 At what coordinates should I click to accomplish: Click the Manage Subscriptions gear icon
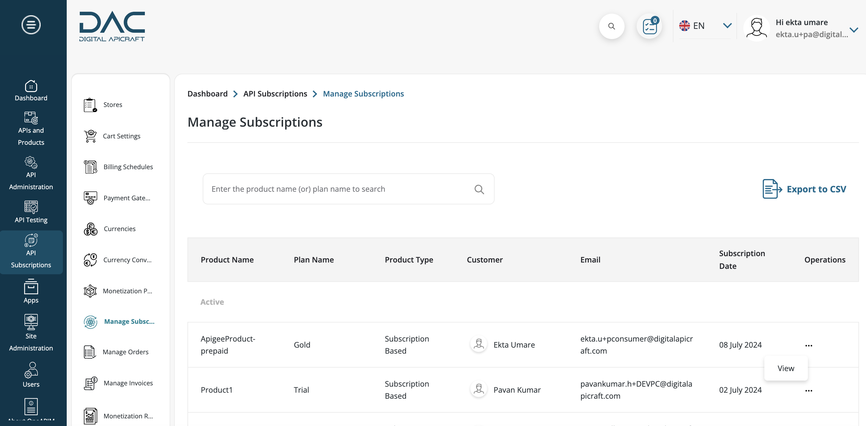tap(90, 322)
